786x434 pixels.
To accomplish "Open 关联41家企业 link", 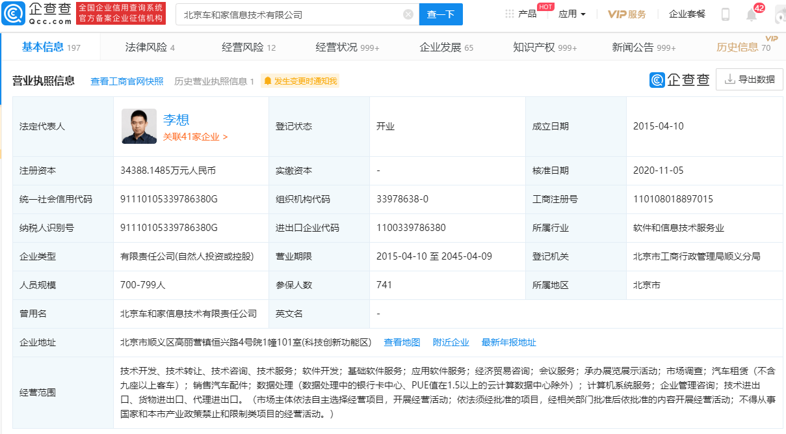I will [195, 137].
